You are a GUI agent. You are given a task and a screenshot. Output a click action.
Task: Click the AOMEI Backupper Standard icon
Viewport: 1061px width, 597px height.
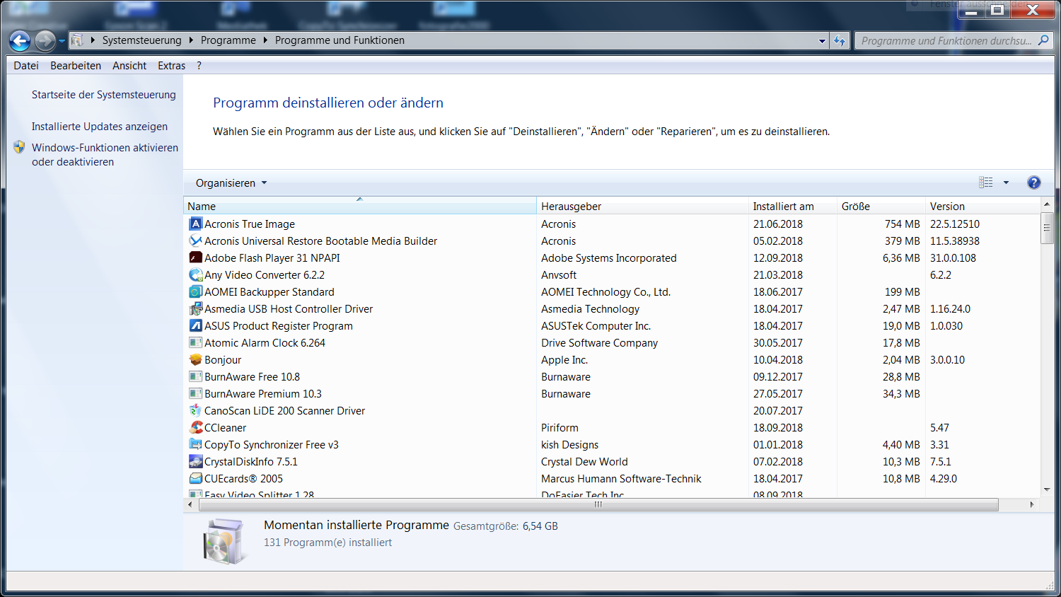[196, 291]
